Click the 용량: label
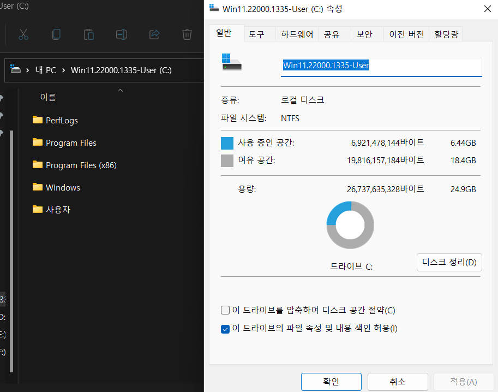Screen dimensions: 498x392 click(247, 189)
